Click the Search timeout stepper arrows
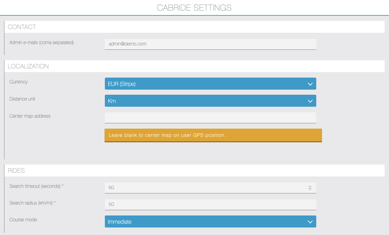Screen dimensions: 389x235 pos(310,187)
